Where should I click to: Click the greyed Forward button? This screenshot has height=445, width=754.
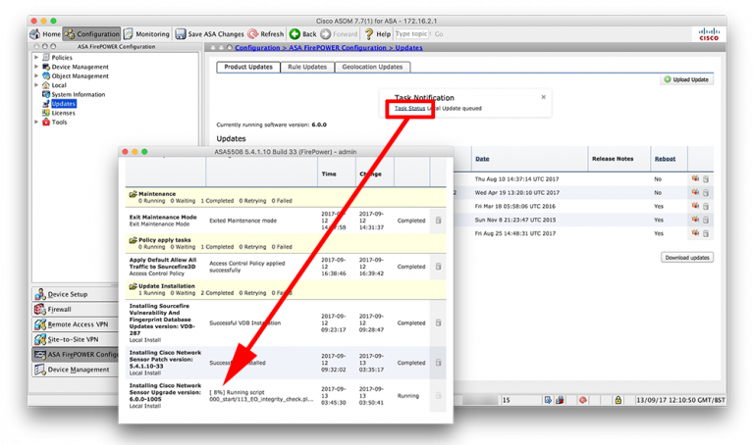coord(339,34)
